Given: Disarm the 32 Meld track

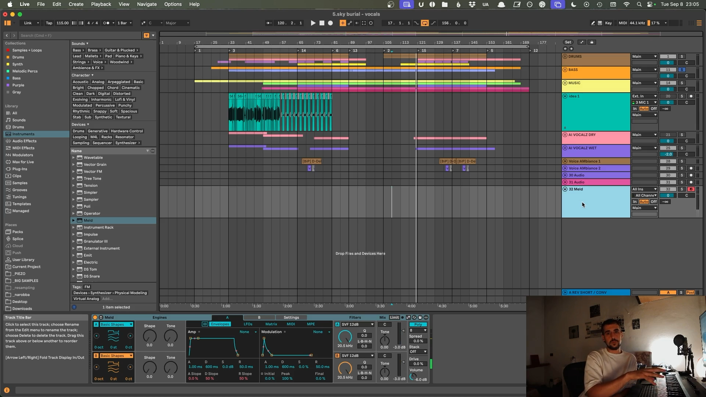Looking at the screenshot, I should pyautogui.click(x=691, y=189).
